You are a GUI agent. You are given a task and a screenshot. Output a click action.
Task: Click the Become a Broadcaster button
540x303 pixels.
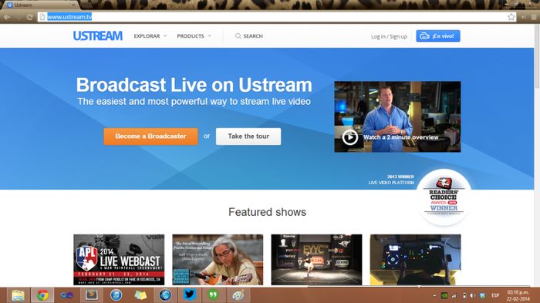click(x=150, y=136)
